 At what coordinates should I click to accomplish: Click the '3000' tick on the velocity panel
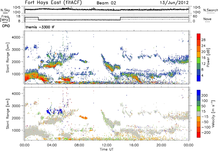pyautogui.click(x=16, y=106)
